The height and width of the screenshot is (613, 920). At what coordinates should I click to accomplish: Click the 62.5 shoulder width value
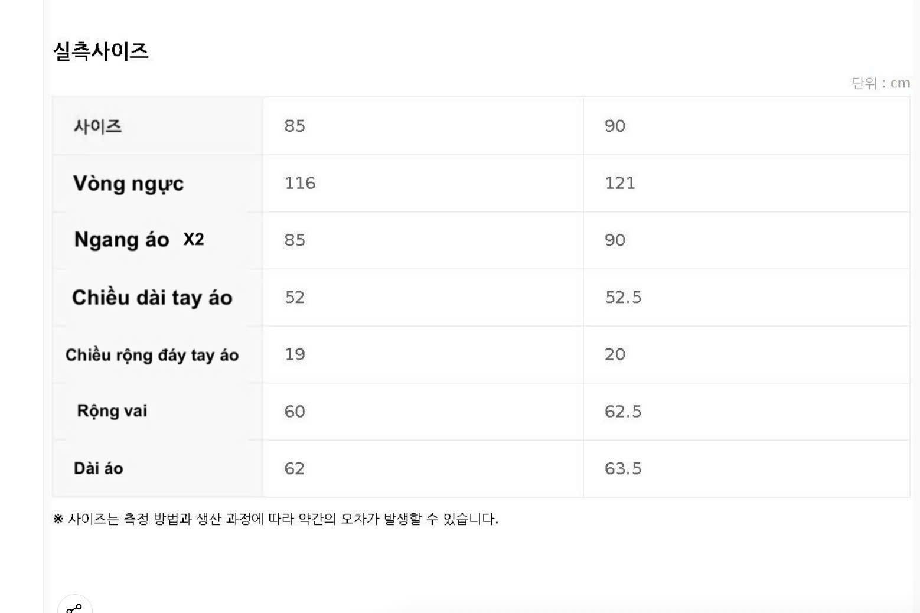point(623,411)
